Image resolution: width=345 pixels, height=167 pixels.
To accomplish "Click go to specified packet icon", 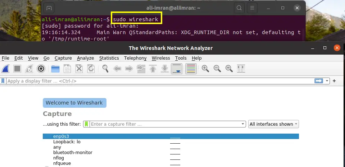I will [141, 69].
